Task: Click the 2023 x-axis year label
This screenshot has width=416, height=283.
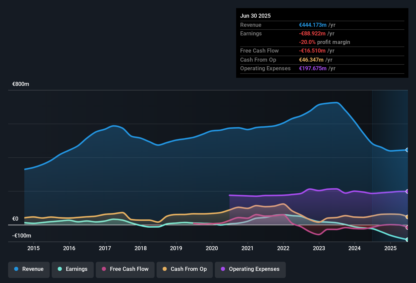Action: click(319, 248)
